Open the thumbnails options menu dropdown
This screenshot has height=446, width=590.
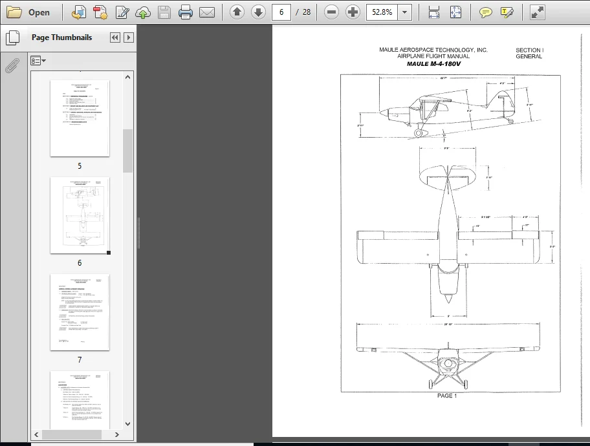tap(38, 61)
